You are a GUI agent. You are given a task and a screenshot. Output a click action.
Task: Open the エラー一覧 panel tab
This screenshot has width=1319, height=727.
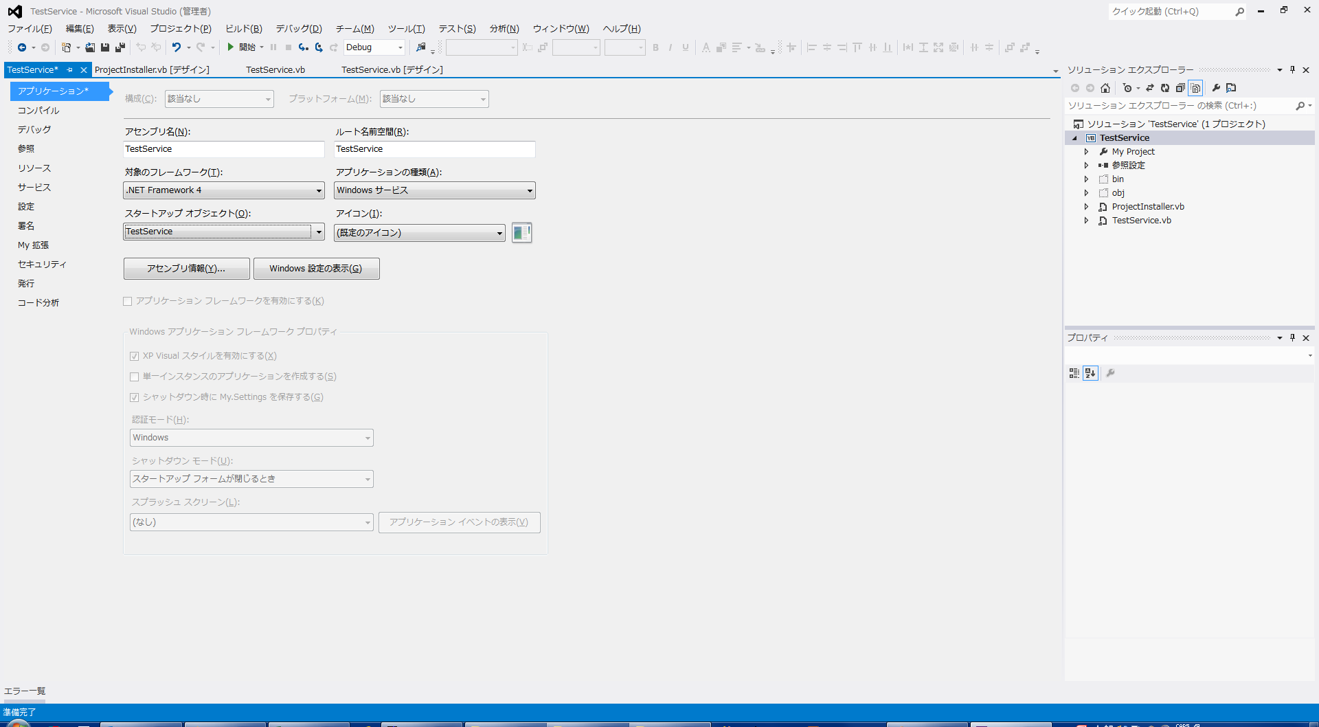25,691
